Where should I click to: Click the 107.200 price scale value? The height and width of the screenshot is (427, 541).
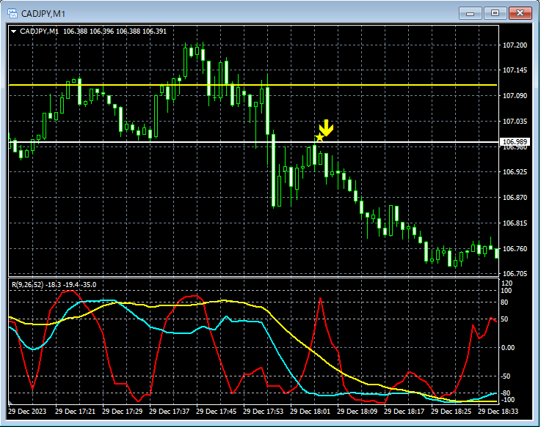point(515,45)
